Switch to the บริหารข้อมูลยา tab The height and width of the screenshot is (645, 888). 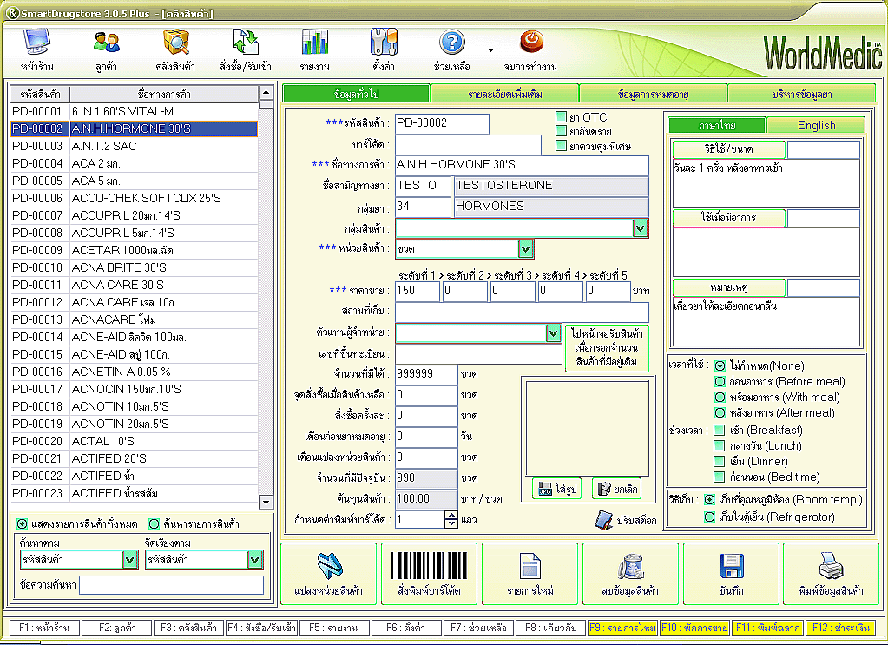(x=802, y=94)
